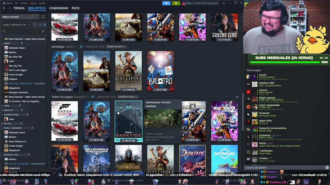Open advanced filter options icon
This screenshot has width=330, height=185.
(43, 31)
